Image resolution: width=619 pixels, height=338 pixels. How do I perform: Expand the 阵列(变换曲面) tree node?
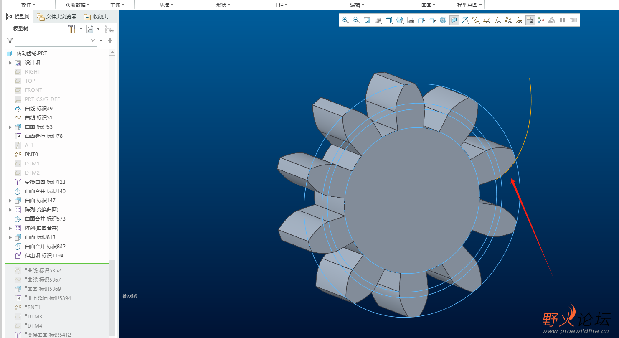pyautogui.click(x=10, y=210)
